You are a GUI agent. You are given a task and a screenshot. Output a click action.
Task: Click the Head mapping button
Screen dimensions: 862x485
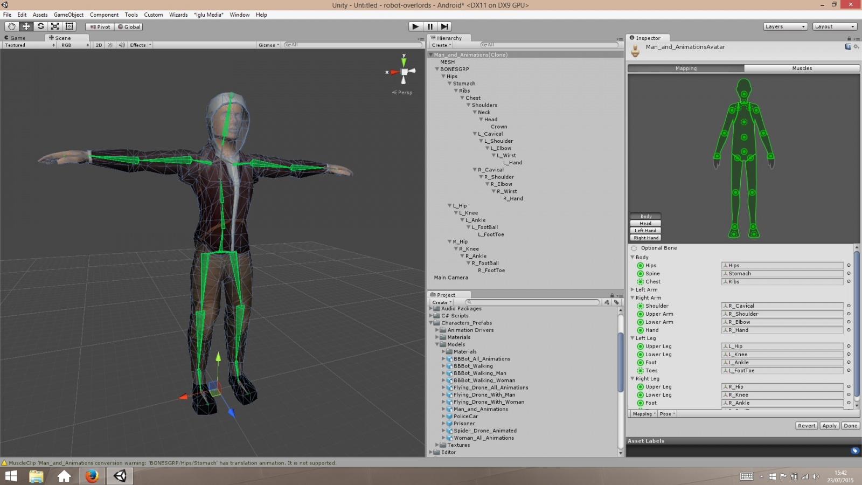pos(645,224)
